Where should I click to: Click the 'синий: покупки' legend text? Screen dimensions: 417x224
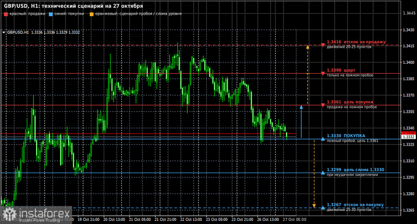[69, 14]
